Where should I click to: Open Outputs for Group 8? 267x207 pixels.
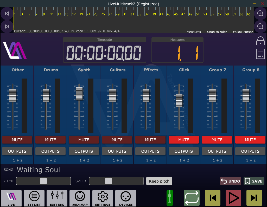coord(250,151)
